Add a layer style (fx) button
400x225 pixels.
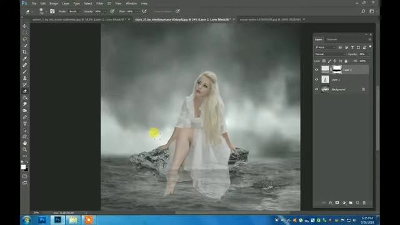pyautogui.click(x=331, y=202)
